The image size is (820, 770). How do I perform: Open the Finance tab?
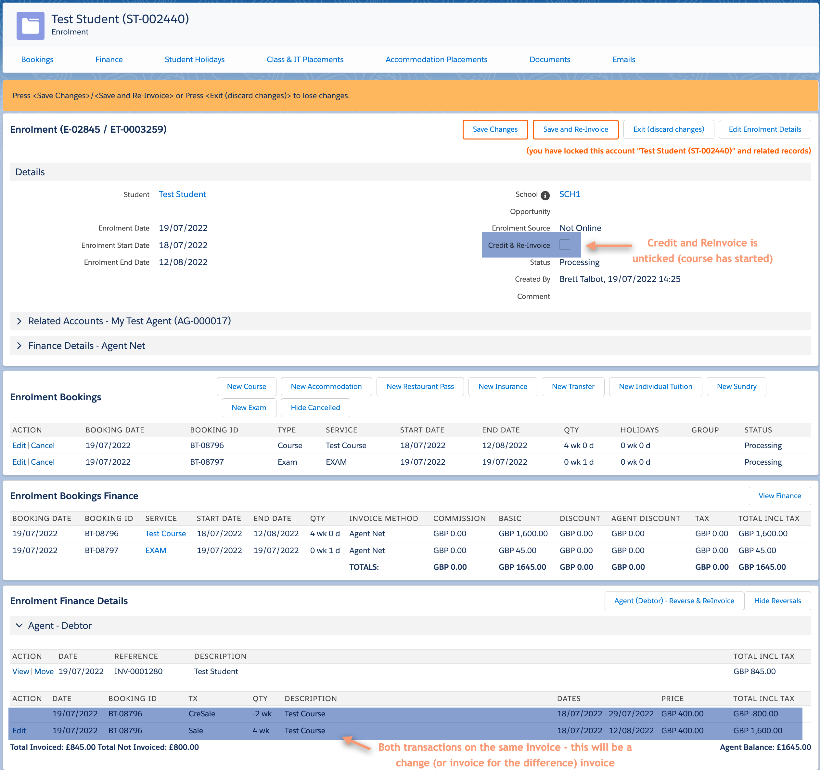click(109, 60)
